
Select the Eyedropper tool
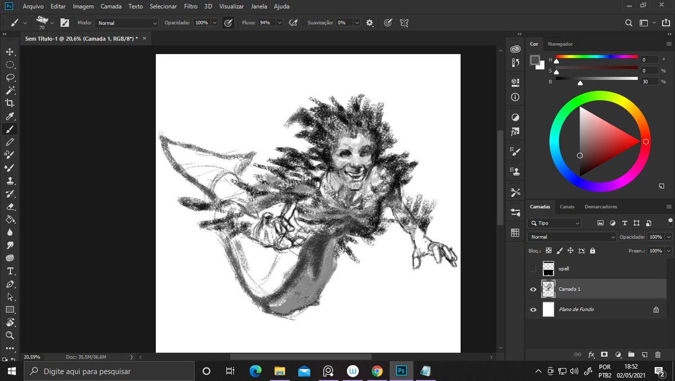10,116
